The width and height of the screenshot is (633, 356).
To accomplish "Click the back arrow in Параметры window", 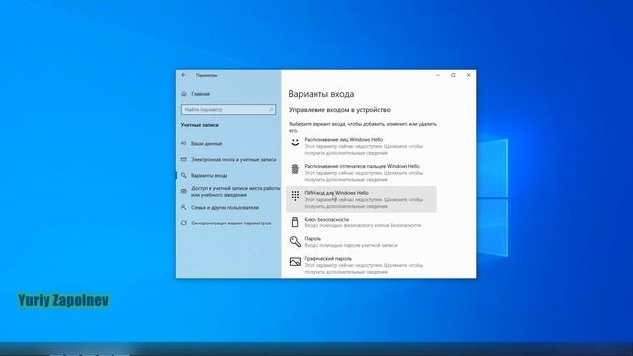I will tap(184, 75).
